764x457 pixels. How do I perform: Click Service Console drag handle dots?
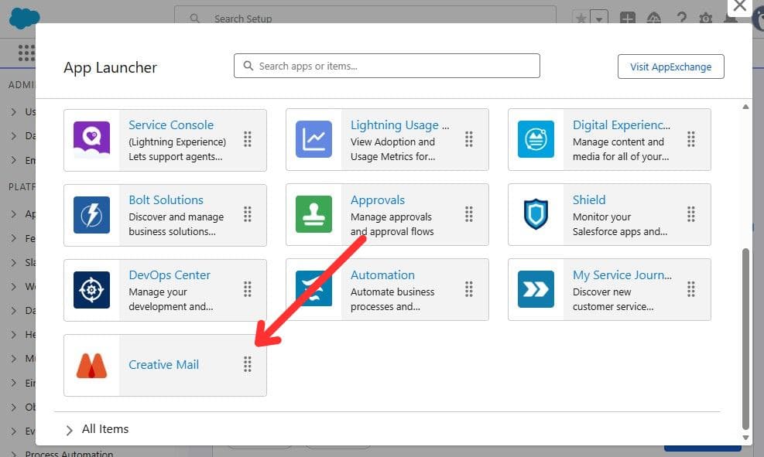pyautogui.click(x=248, y=139)
